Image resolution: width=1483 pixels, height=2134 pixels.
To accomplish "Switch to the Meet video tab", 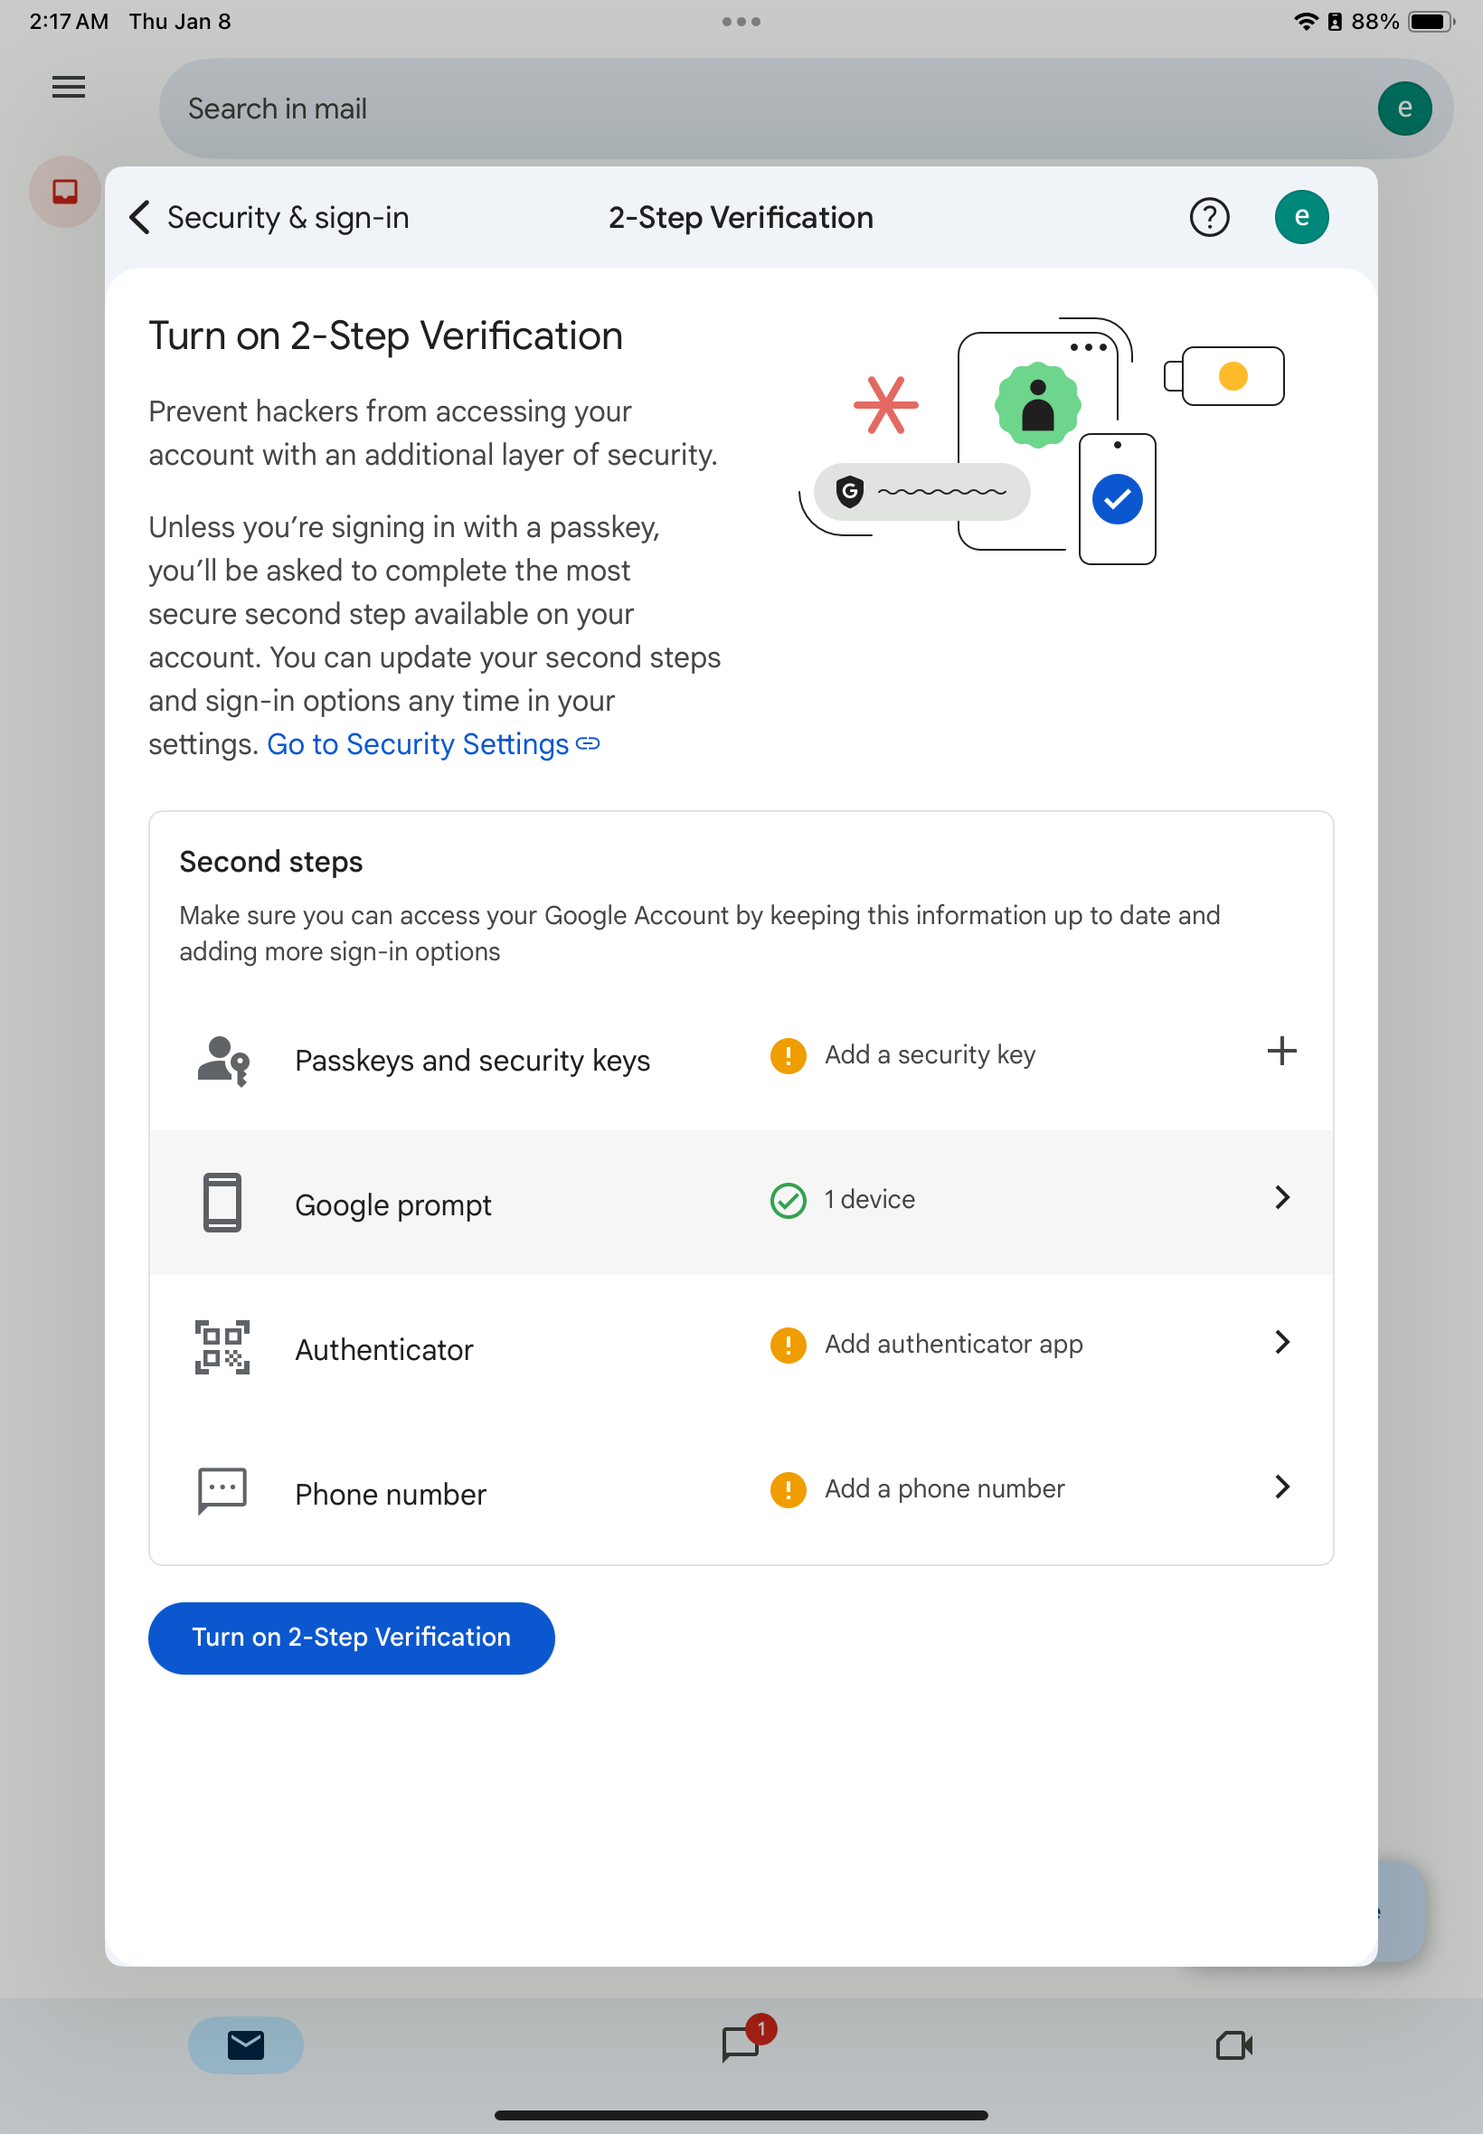I will [1234, 2044].
